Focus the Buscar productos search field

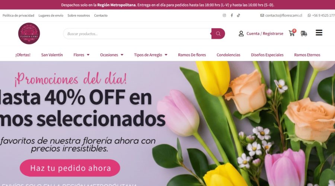click(x=137, y=33)
